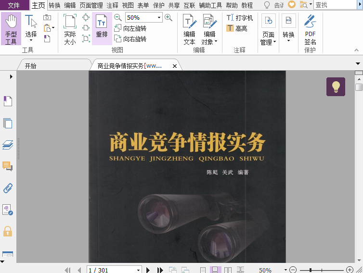Viewport: 363px width, 273px height.
Task: Switch to the Start (开始) document tab
Action: [31, 66]
